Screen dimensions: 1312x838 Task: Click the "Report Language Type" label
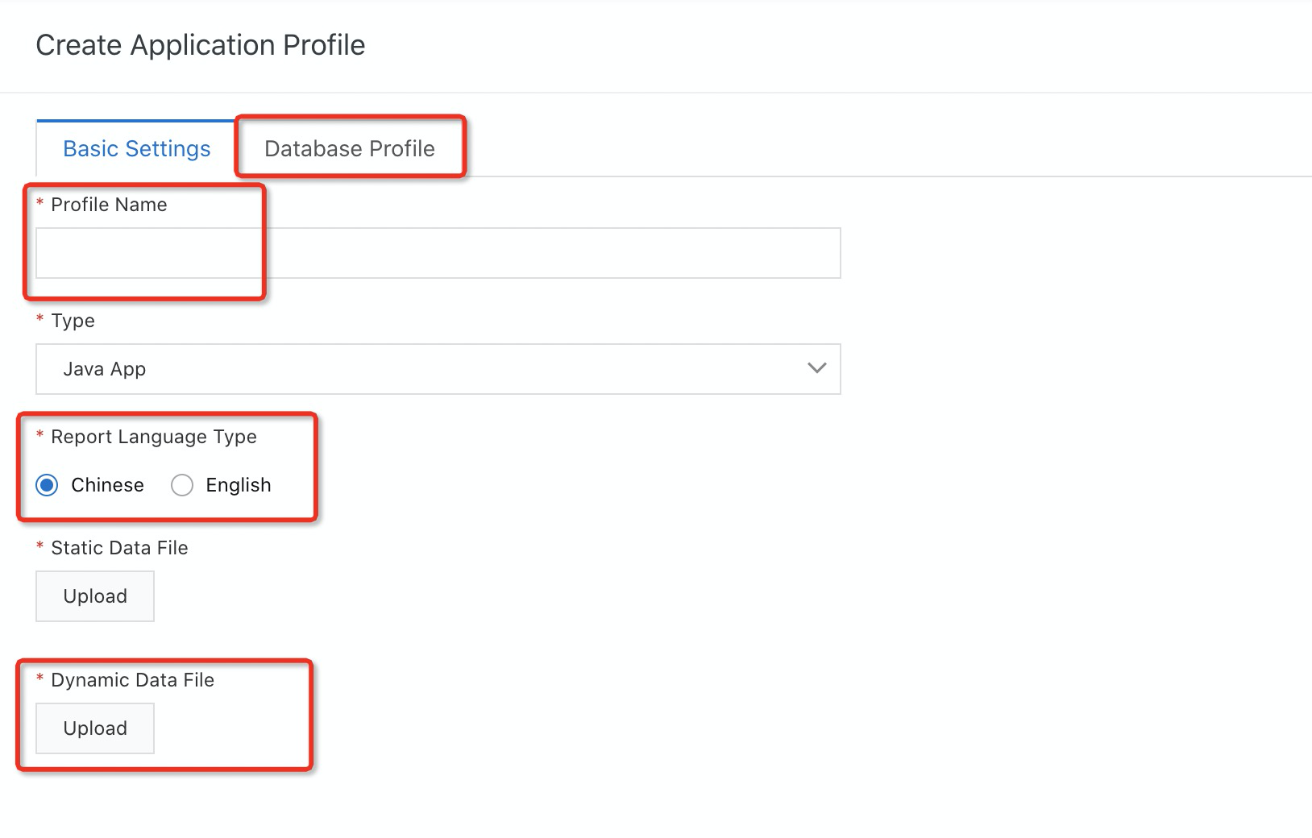(154, 437)
